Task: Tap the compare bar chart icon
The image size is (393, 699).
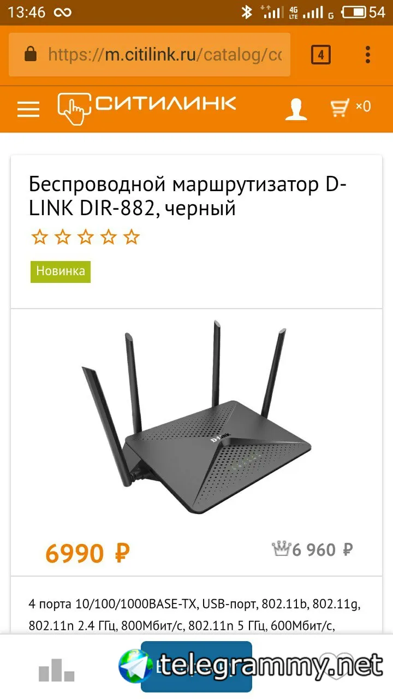Action: [x=56, y=670]
